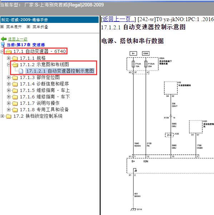Viewport: 214px width, 215px height.
Task: Click folder icon of 17.1.5 维修指南 - 车上
Action: [x=15, y=91]
